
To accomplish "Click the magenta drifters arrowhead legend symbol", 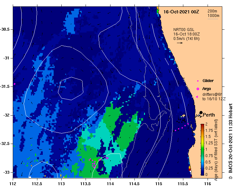I will pos(197,97).
